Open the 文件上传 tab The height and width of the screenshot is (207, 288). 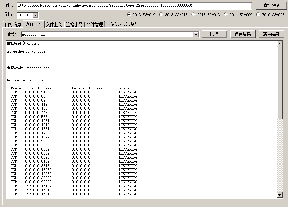tap(54, 24)
